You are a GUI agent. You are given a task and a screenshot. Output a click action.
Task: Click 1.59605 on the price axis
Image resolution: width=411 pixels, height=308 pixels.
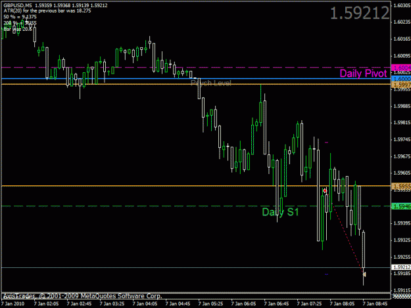pyautogui.click(x=402, y=173)
